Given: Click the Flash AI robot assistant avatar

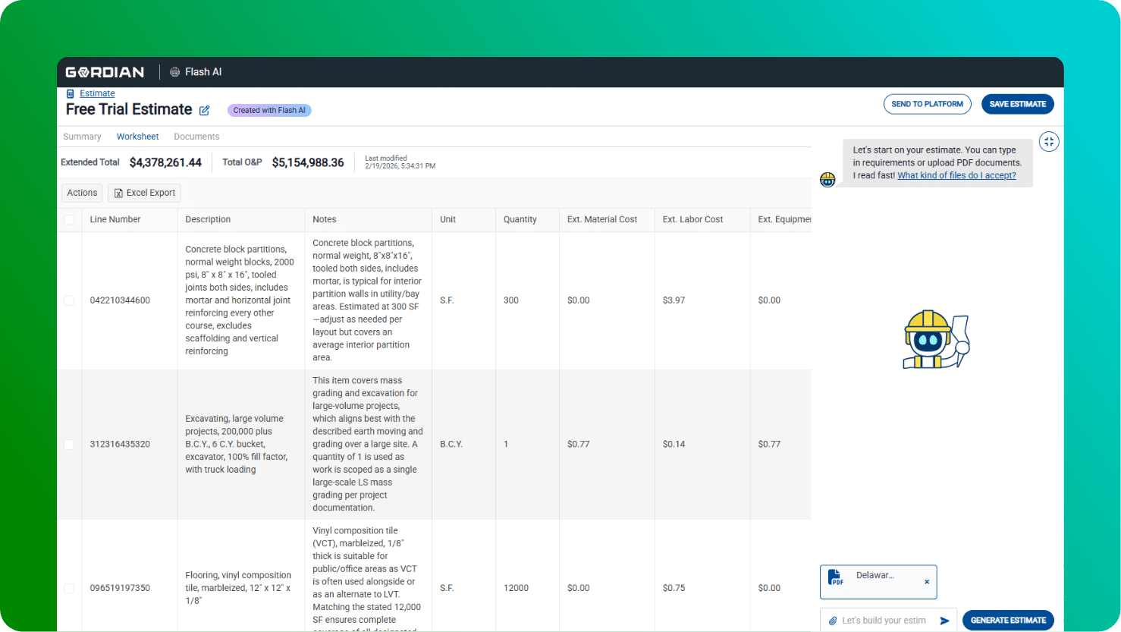Looking at the screenshot, I should (x=827, y=179).
